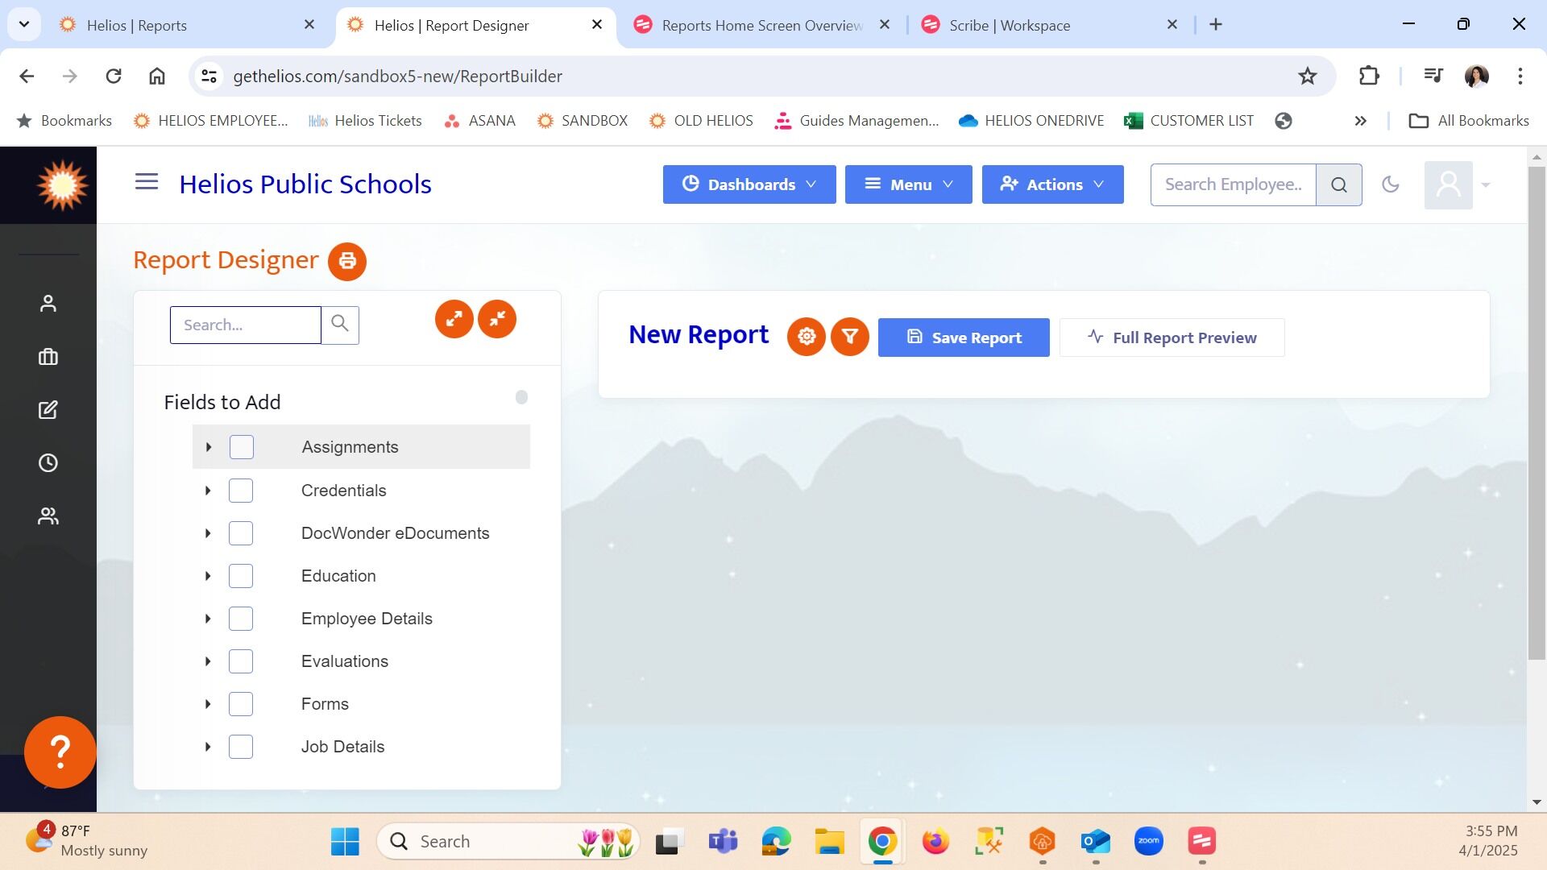Expand the Credentials tree node

(x=208, y=491)
